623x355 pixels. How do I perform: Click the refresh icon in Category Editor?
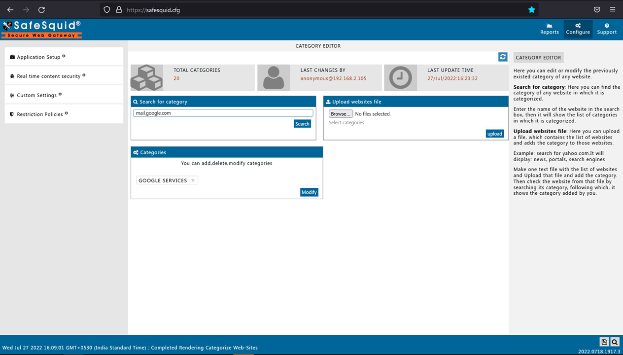(x=503, y=57)
